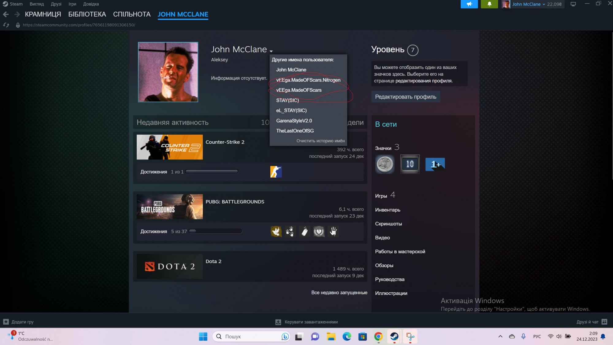Open the Counter-Strike 2 achievement icon
The width and height of the screenshot is (613, 345).
276,172
